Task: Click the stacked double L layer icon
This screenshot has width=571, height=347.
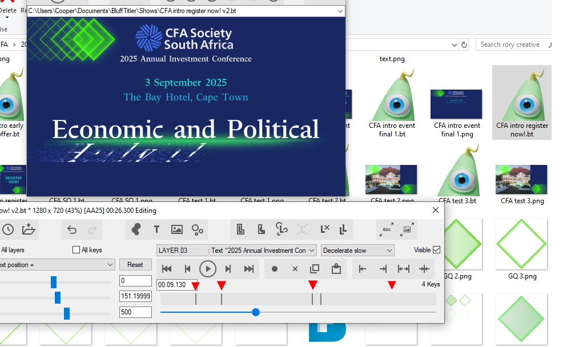Action: [343, 229]
